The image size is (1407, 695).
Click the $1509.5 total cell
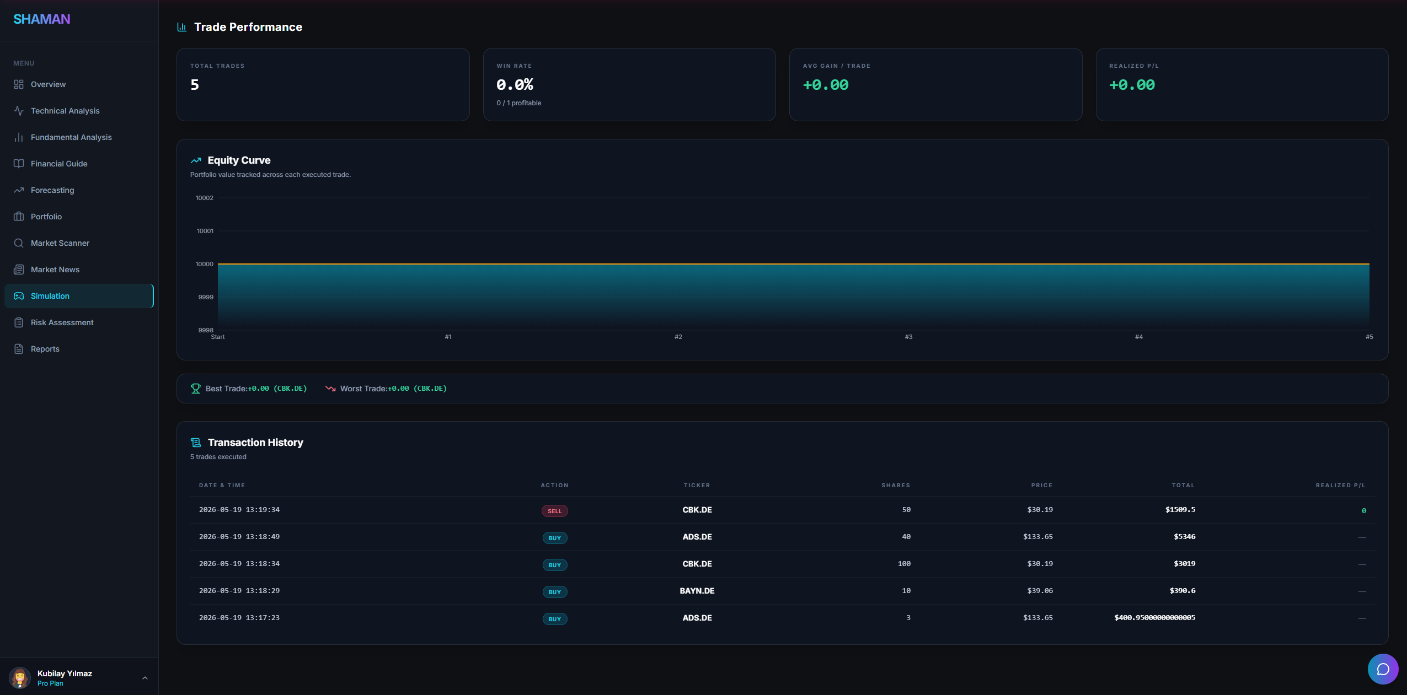(1180, 510)
